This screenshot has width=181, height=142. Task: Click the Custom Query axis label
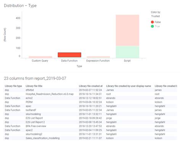click(x=40, y=61)
